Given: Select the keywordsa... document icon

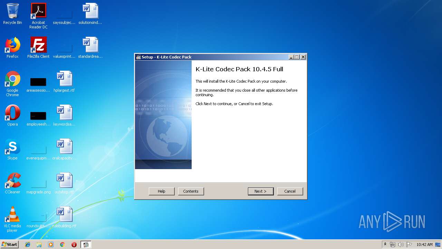Looking at the screenshot, I should 64,116.
